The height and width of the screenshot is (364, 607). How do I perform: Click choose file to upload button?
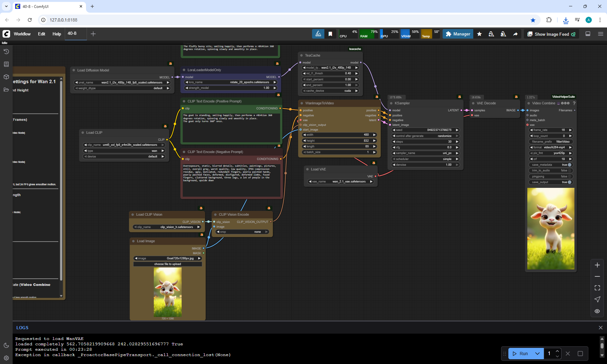168,264
